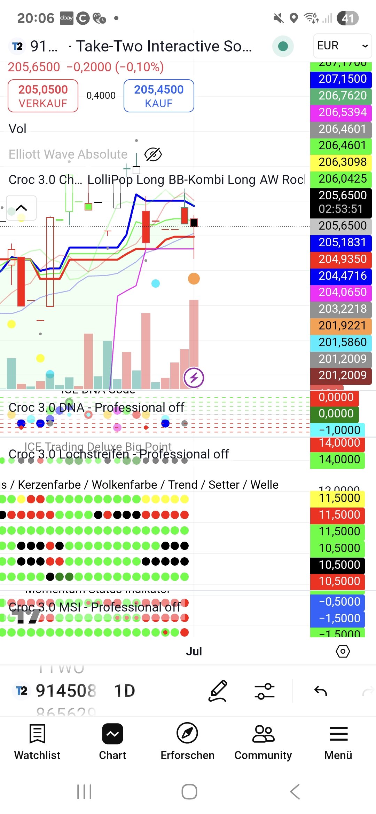
Task: Open the EUR currency dropdown
Action: (x=342, y=46)
